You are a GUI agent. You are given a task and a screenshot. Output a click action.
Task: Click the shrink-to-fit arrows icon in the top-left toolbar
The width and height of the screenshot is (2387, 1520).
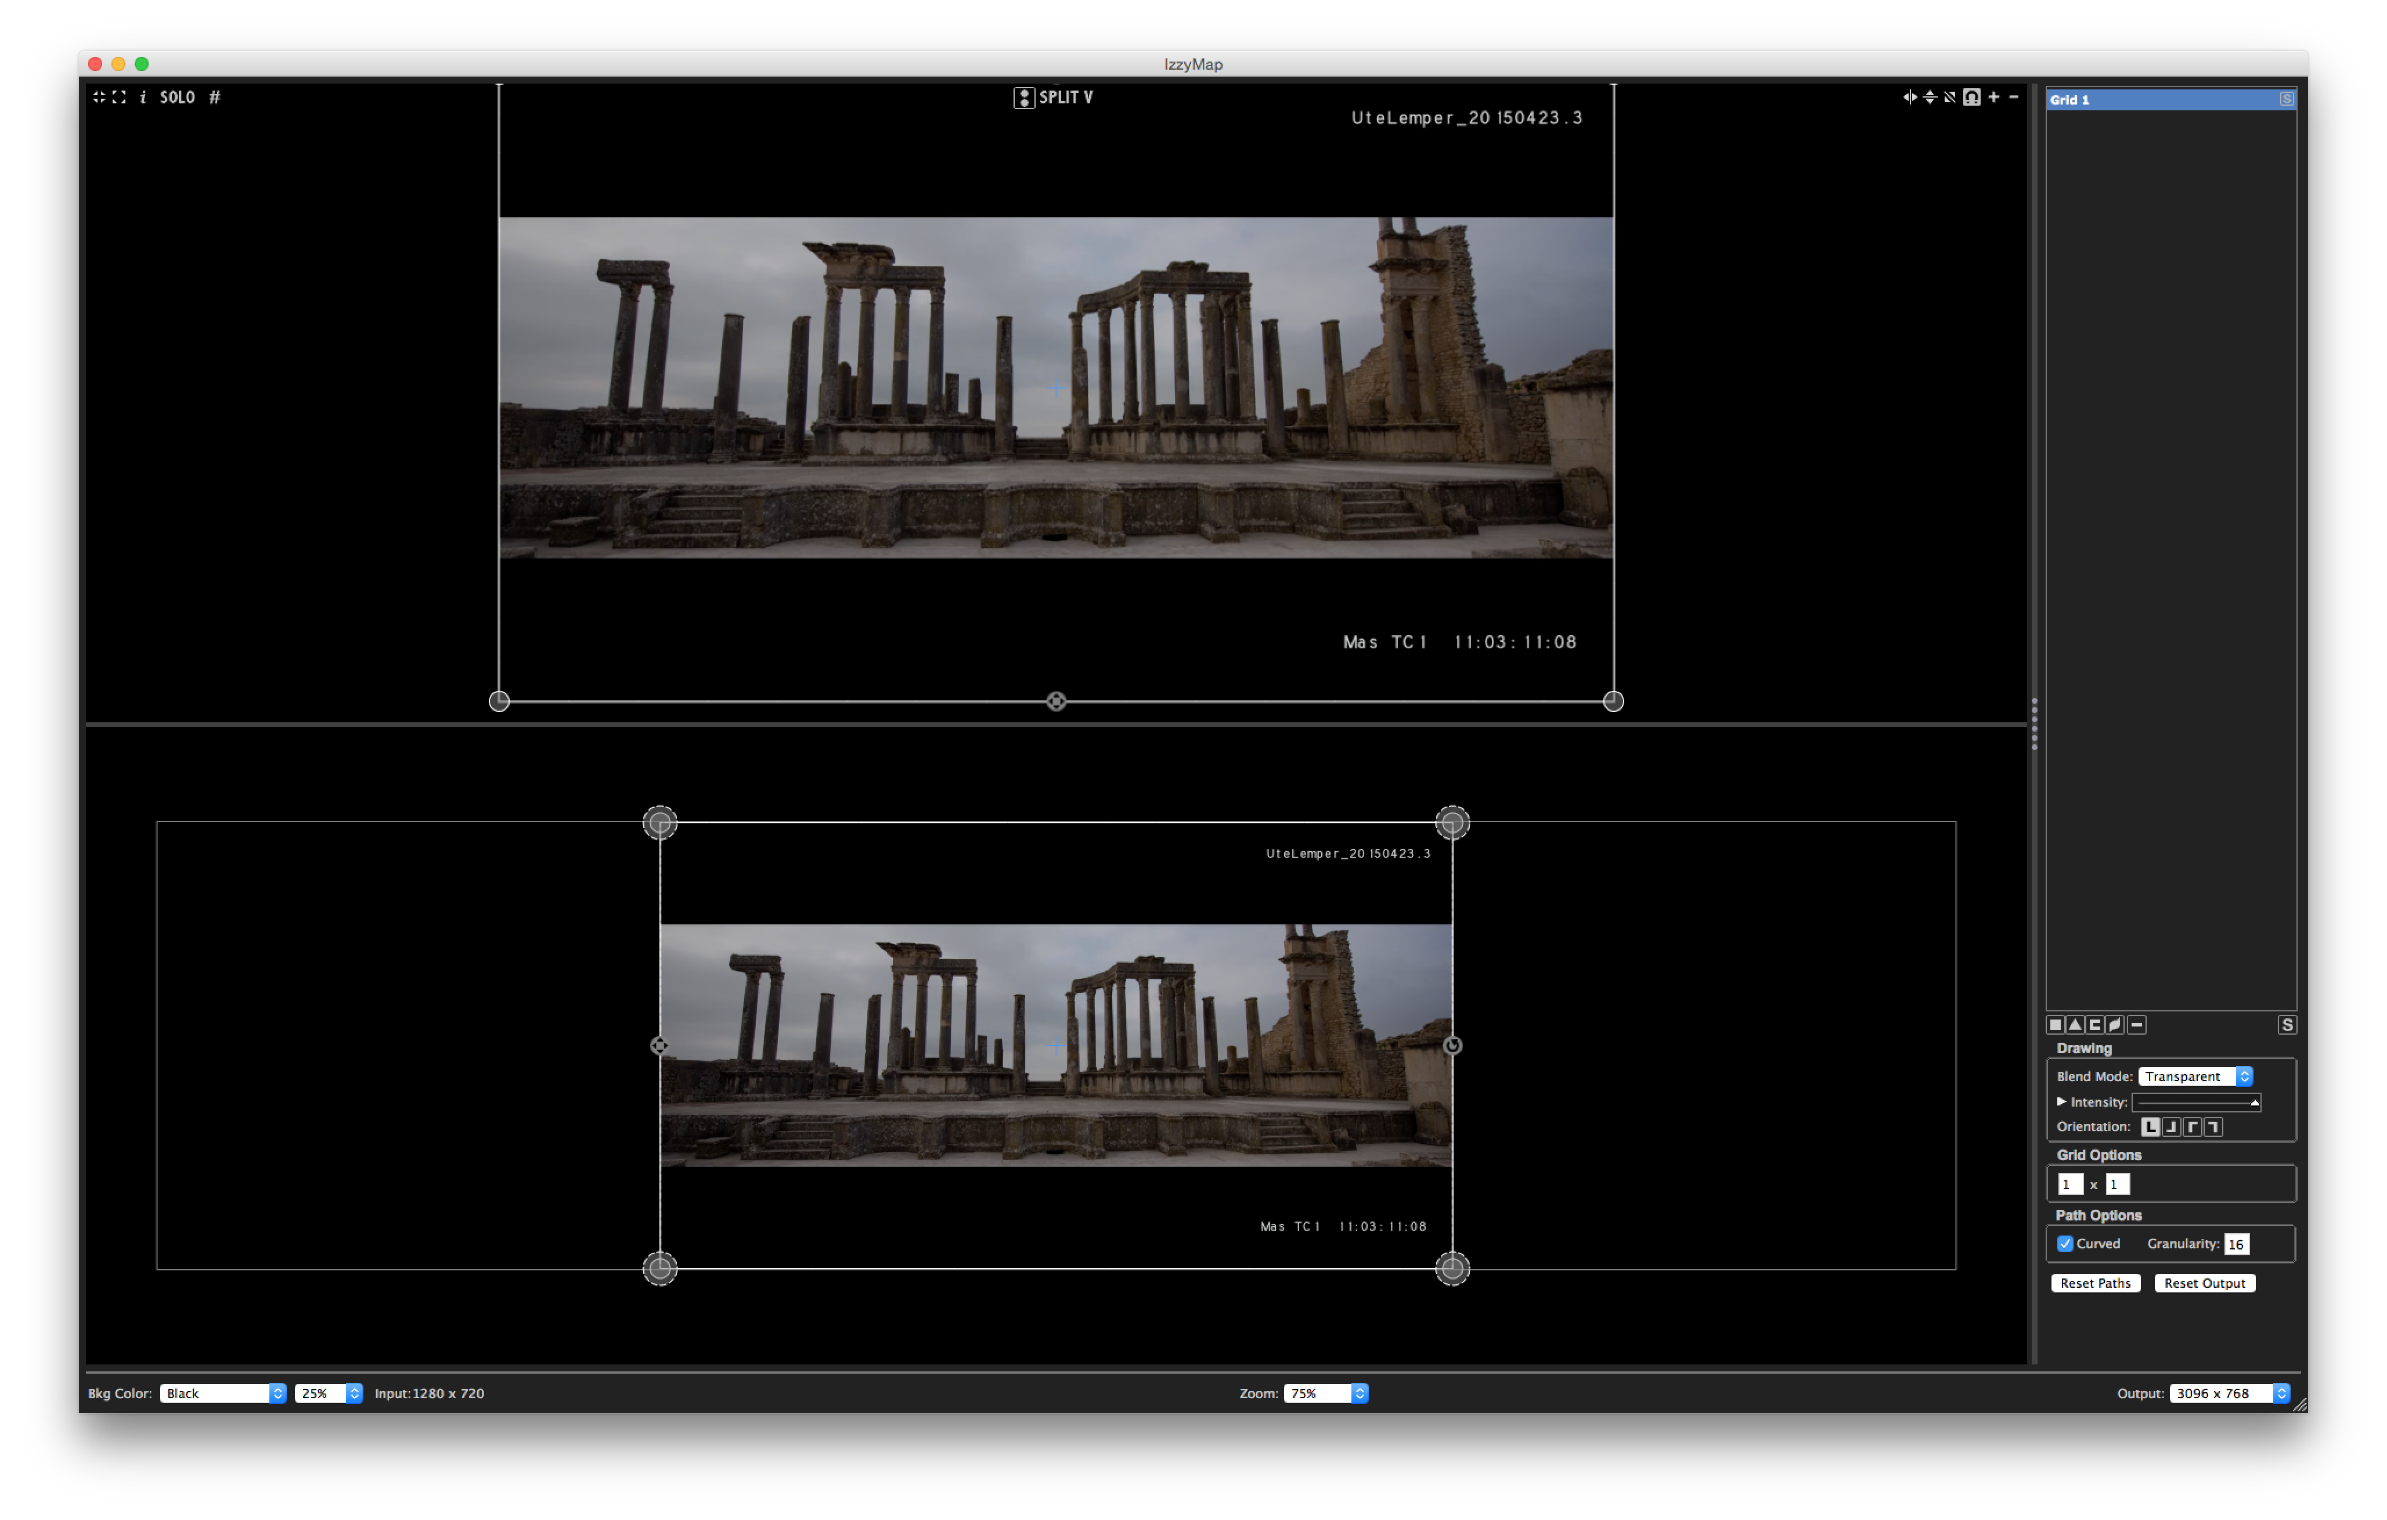tap(98, 97)
